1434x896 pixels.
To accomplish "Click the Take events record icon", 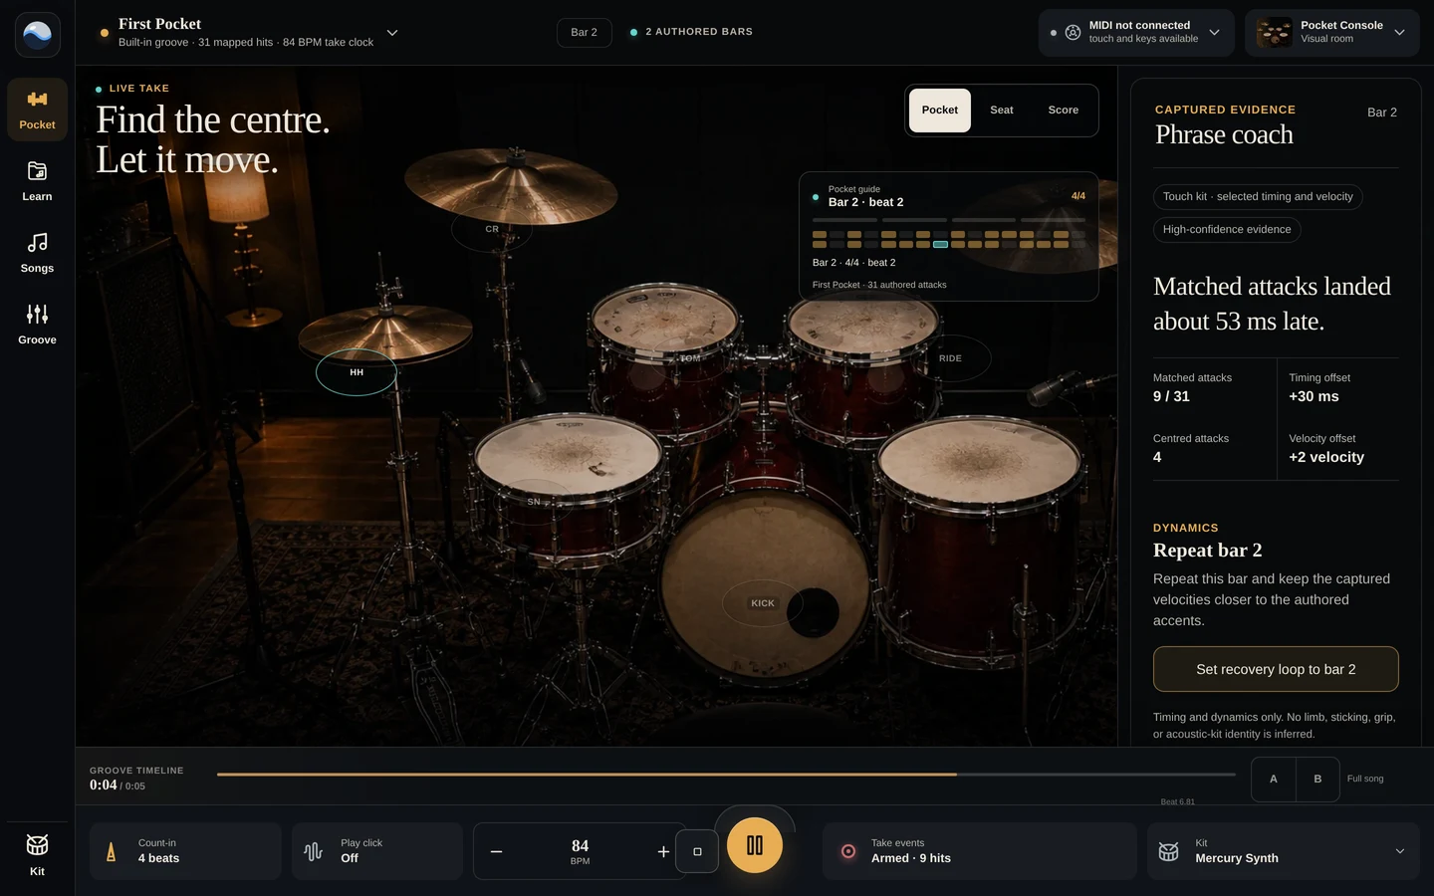I will tap(848, 851).
